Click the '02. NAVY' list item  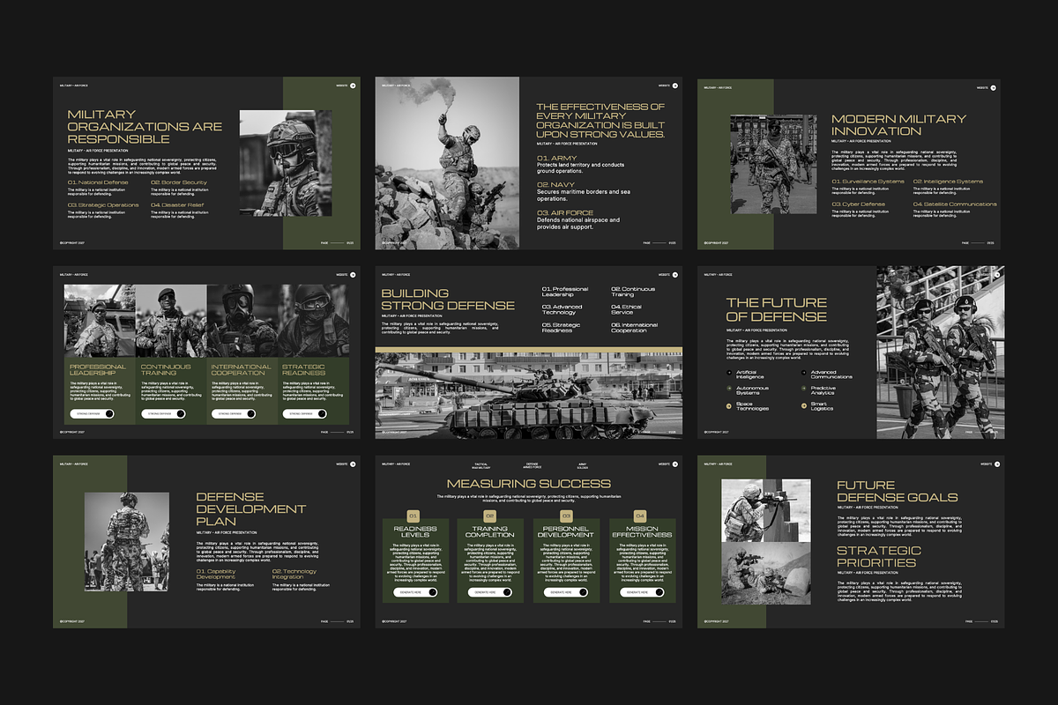click(556, 184)
